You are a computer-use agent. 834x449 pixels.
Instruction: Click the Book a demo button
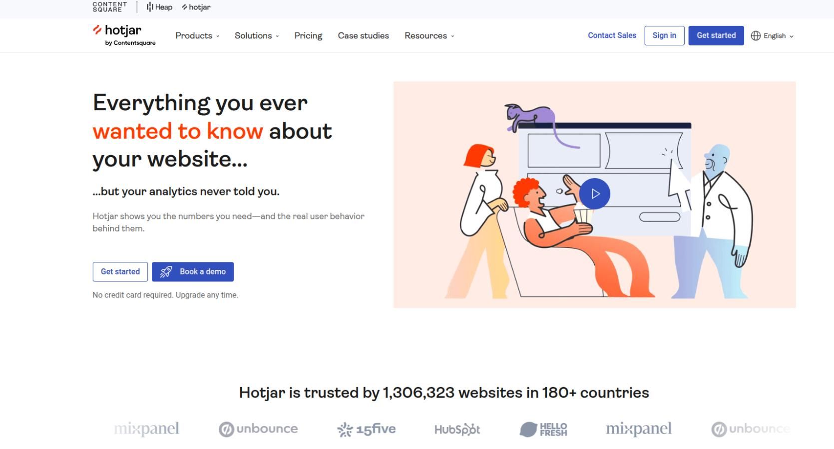(193, 271)
